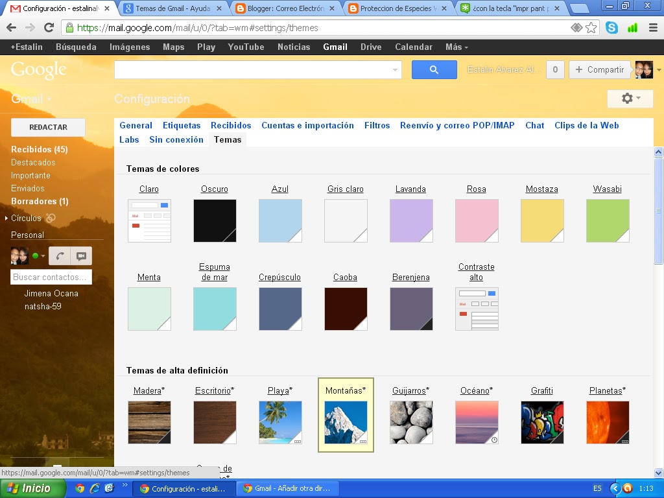The height and width of the screenshot is (498, 664).
Task: Select the Mostaza yellow theme swatch
Action: (542, 220)
